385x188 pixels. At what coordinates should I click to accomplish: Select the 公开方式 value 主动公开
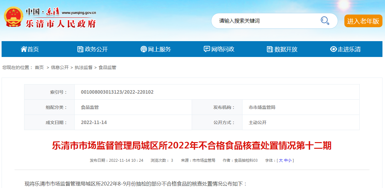[x=257, y=122]
